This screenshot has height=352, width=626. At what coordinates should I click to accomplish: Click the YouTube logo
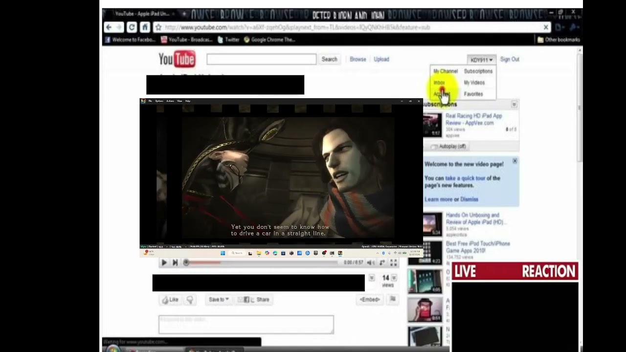(x=177, y=59)
